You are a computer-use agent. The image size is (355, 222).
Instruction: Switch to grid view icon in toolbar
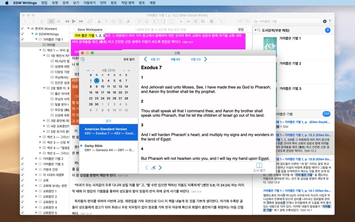(x=51, y=21)
